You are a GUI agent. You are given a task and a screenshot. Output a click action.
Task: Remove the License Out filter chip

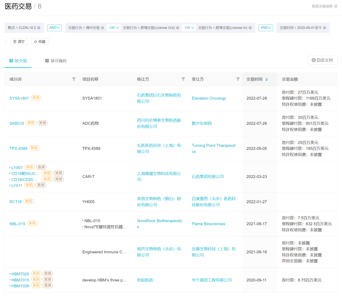tap(178, 28)
